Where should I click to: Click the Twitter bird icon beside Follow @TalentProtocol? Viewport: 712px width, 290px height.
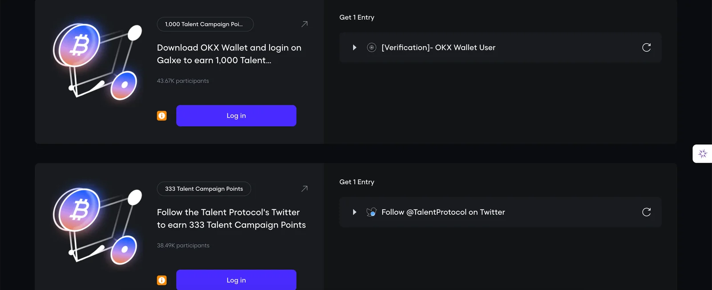[x=372, y=212]
